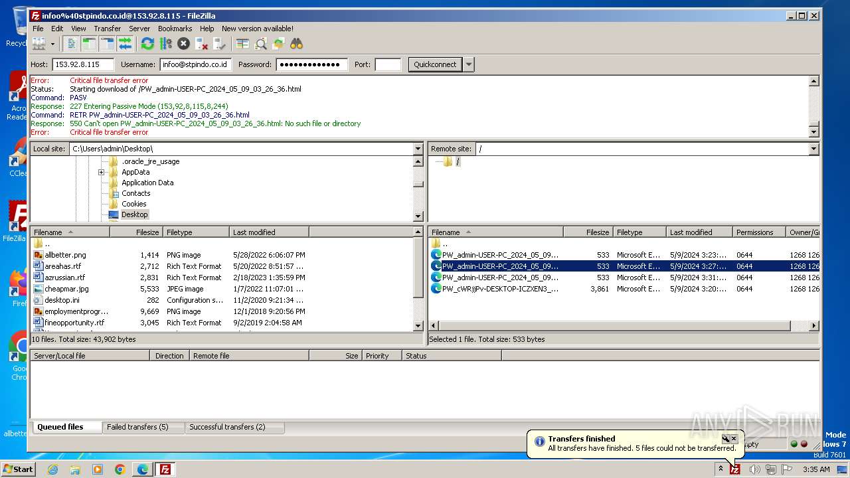
Task: Open Local site path dropdown
Action: tap(418, 149)
